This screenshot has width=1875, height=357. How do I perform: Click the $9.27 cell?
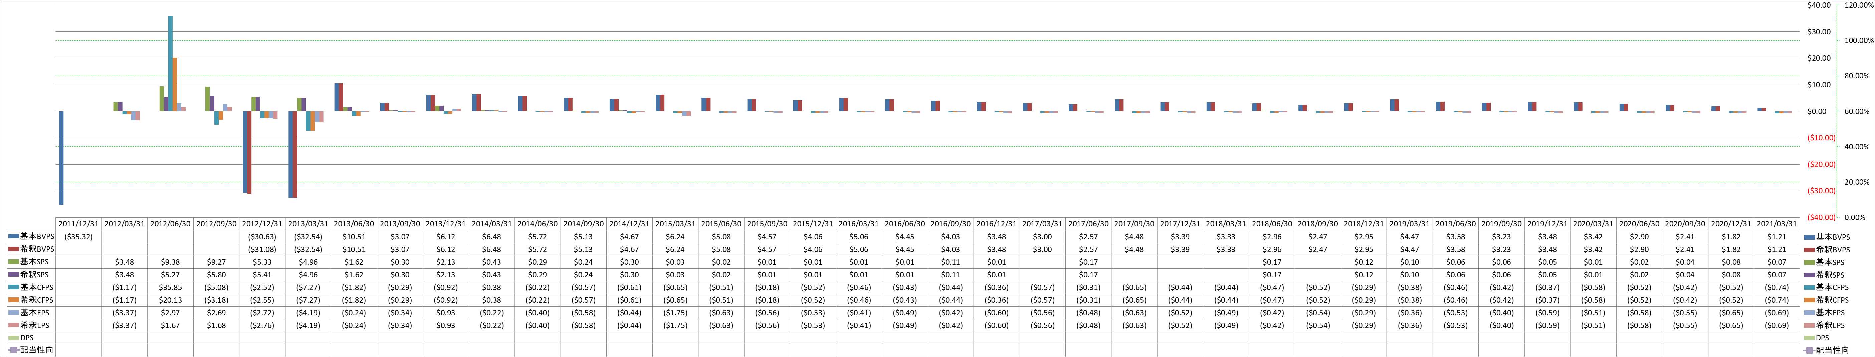pyautogui.click(x=216, y=262)
